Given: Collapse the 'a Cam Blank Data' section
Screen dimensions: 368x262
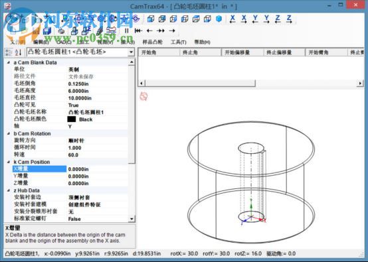Looking at the screenshot, I should (9, 62).
